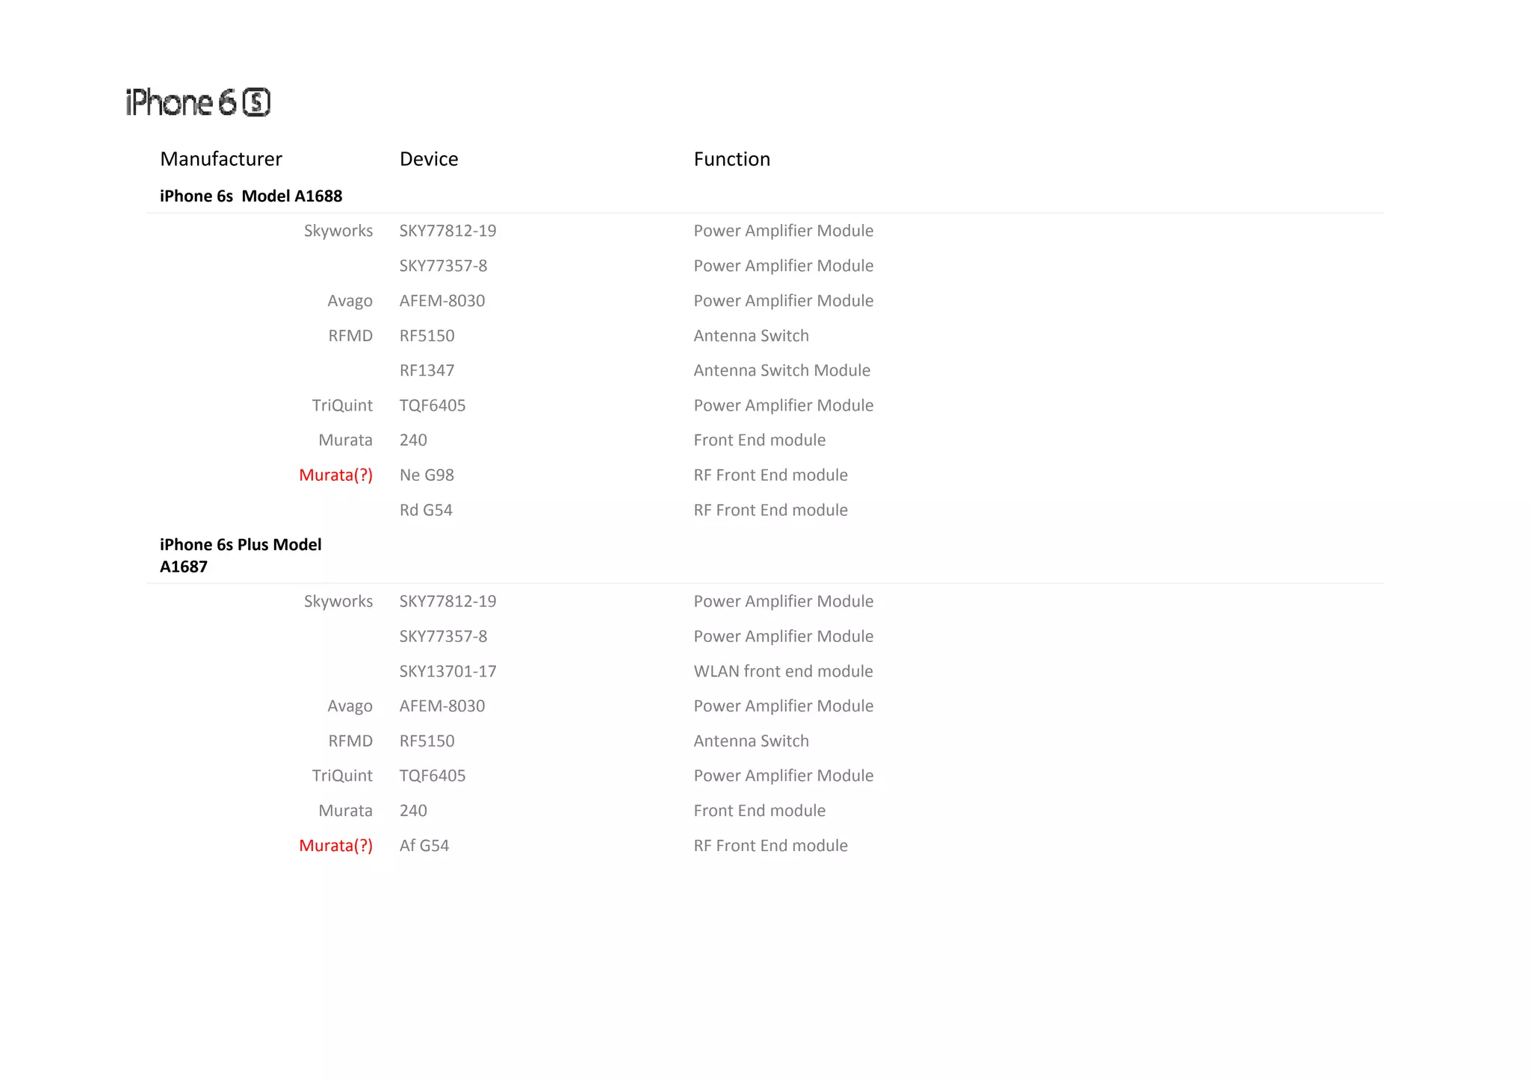Image resolution: width=1530 pixels, height=1081 pixels.
Task: Click the Ne G98 device entry
Action: tap(427, 476)
